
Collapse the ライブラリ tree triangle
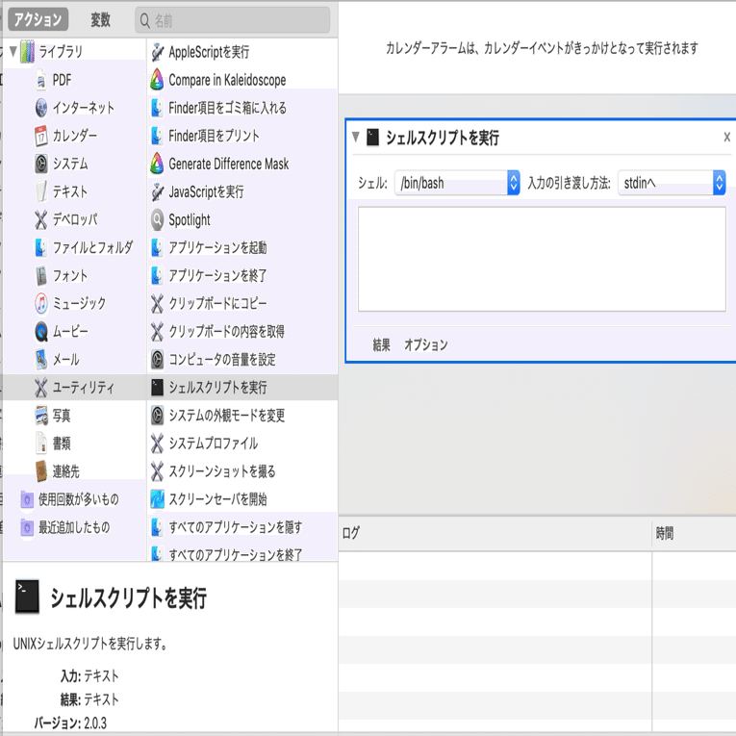[13, 51]
